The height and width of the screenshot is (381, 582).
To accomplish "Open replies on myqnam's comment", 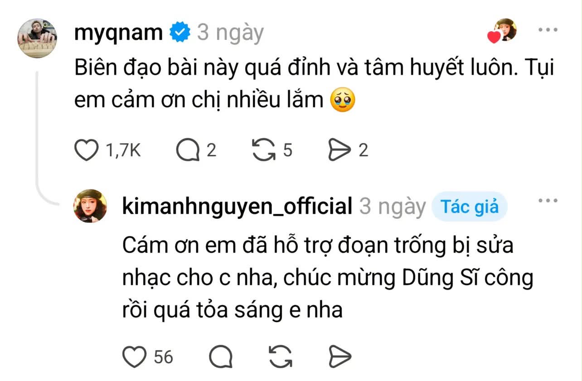I will coord(188,150).
